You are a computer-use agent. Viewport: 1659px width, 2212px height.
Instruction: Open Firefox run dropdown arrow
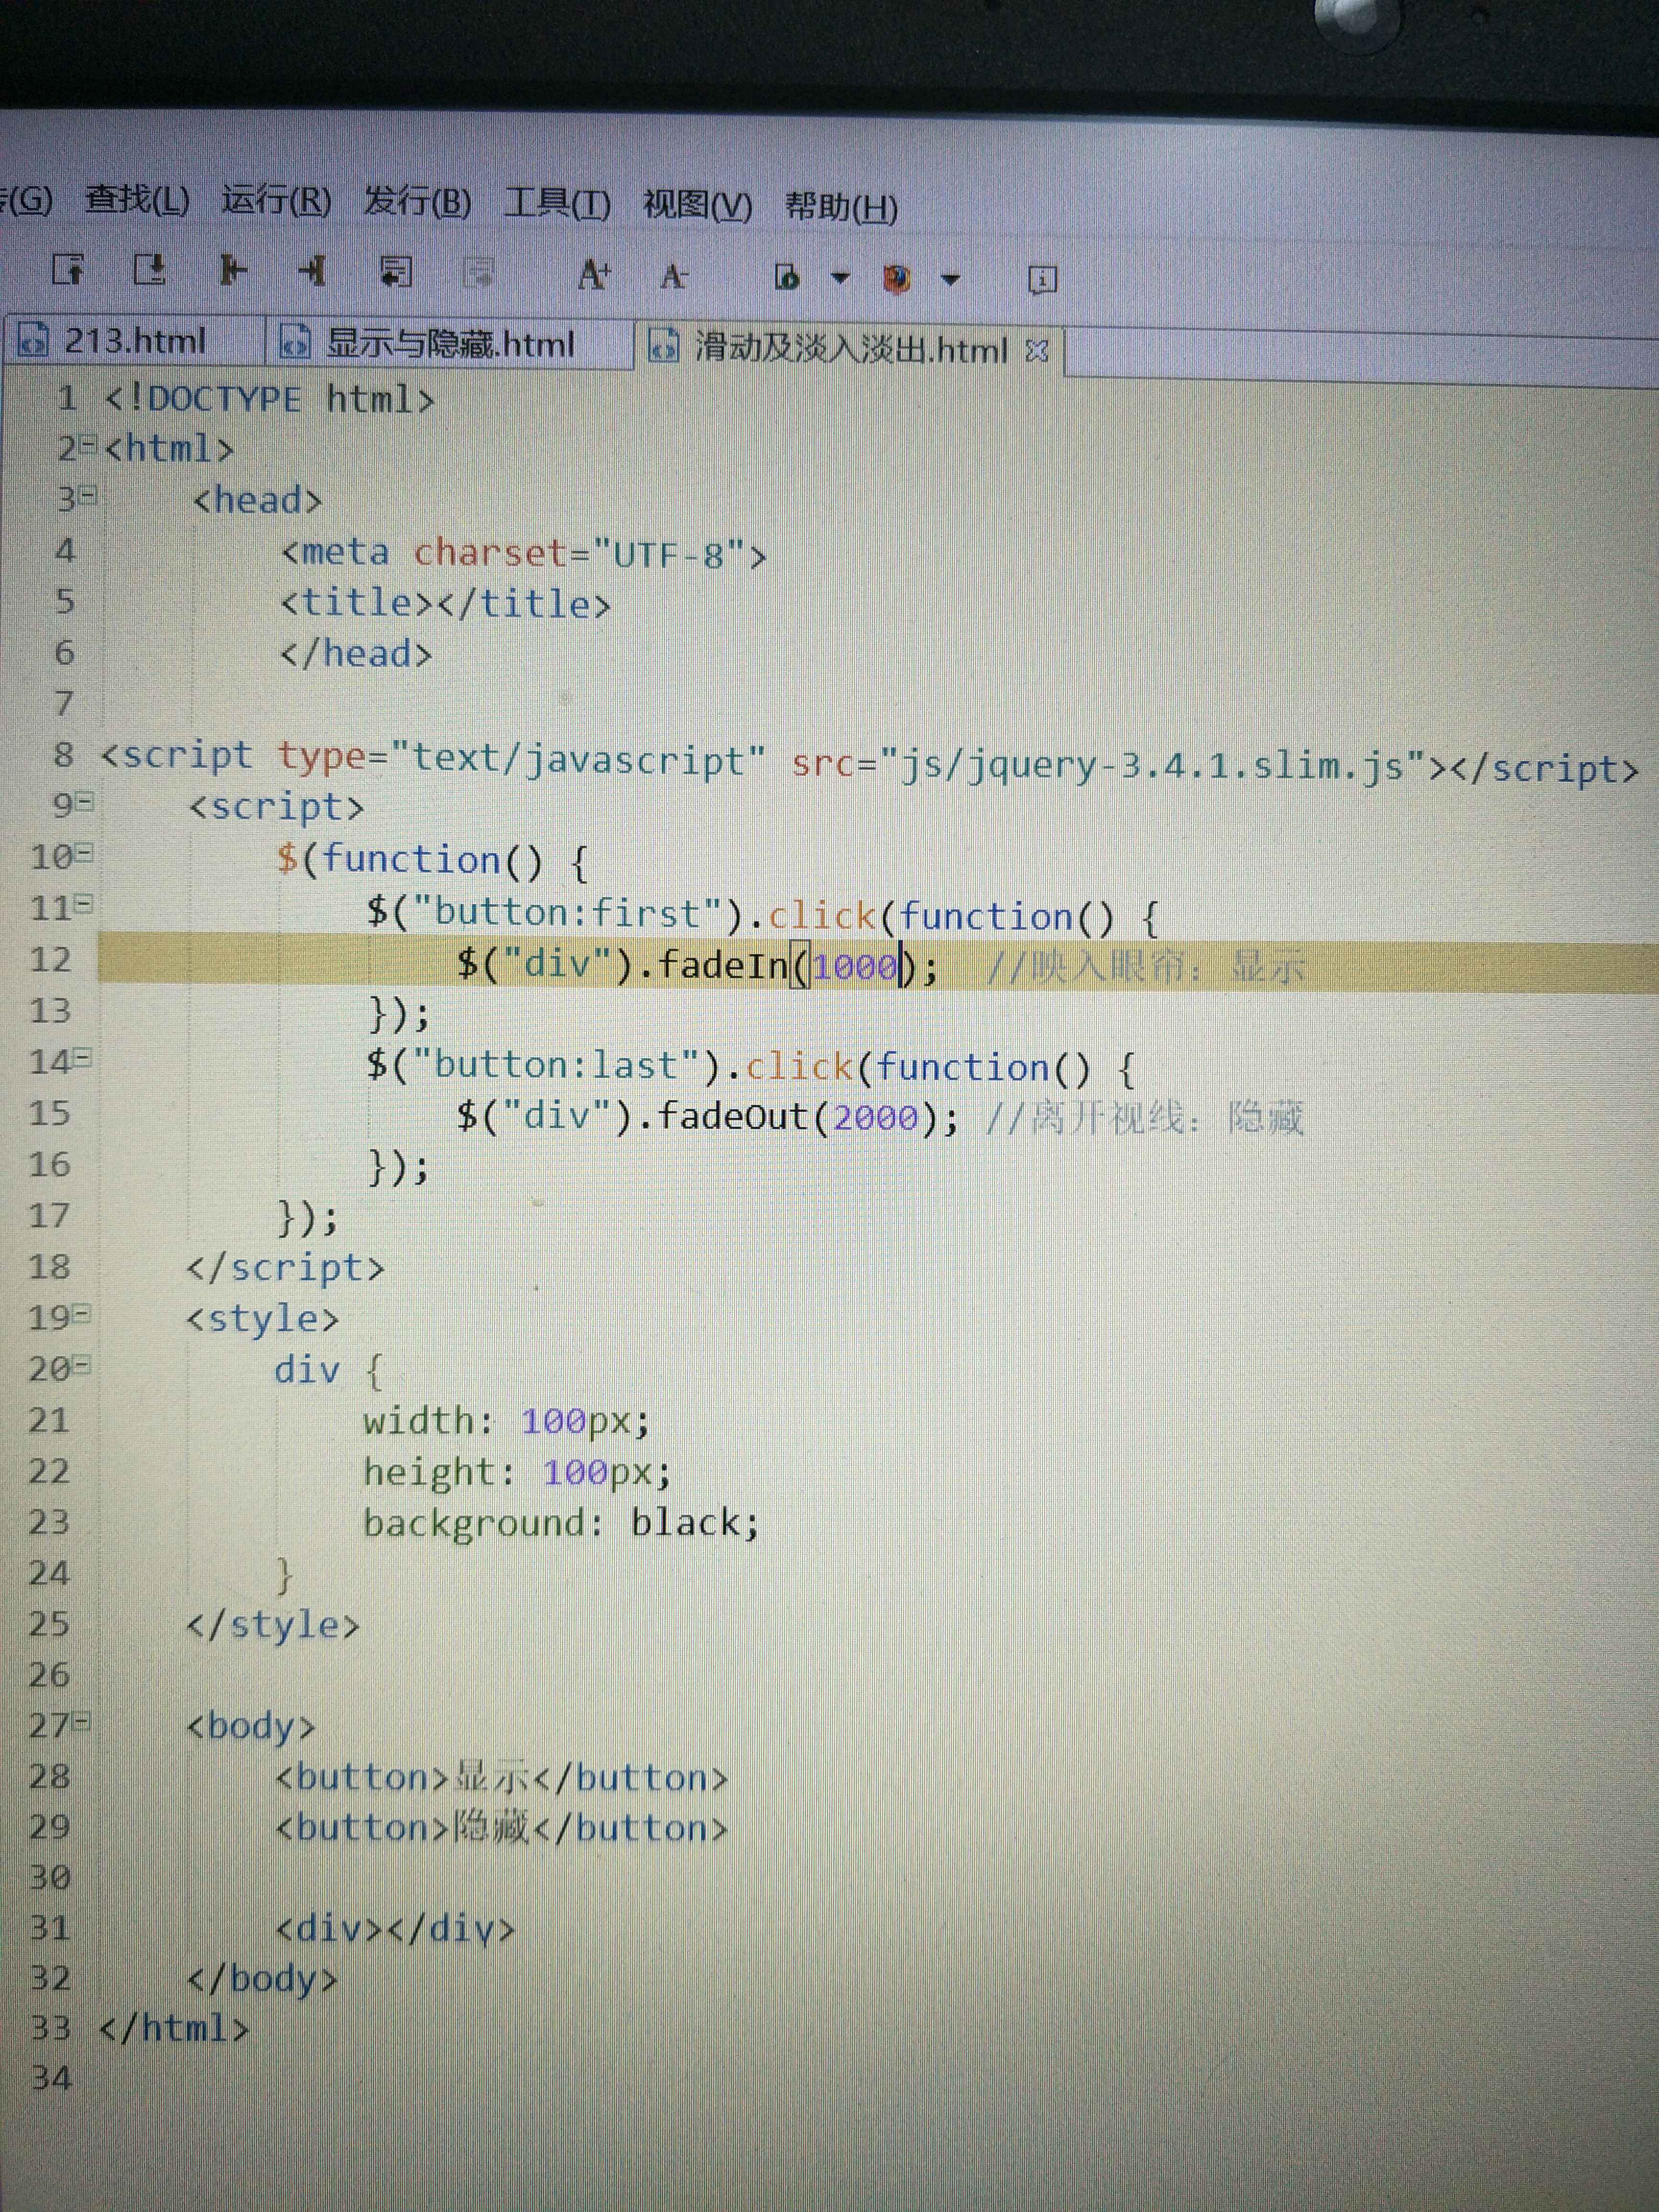pos(950,280)
